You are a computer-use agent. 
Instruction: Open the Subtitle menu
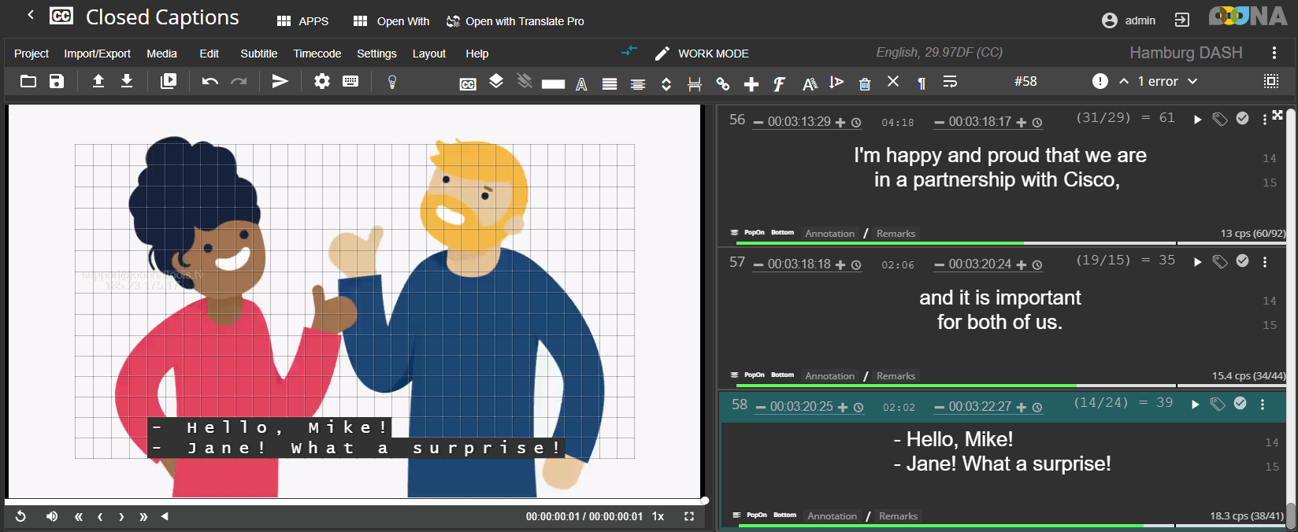(258, 54)
